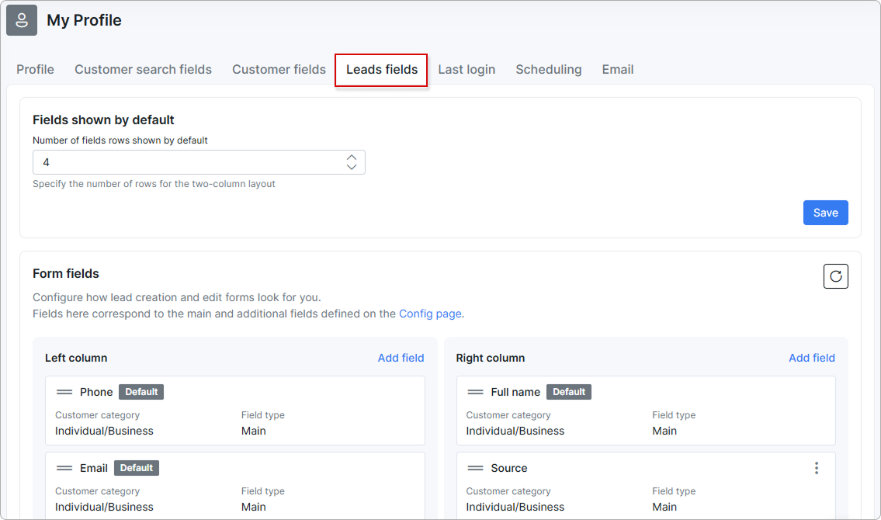This screenshot has height=520, width=881.
Task: Focus the number of fields rows input
Action: pos(199,162)
